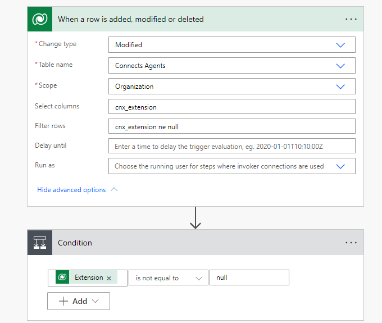Image resolution: width=382 pixels, height=323 pixels.
Task: Click the Extension token's Dataverse icon
Action: (x=62, y=277)
